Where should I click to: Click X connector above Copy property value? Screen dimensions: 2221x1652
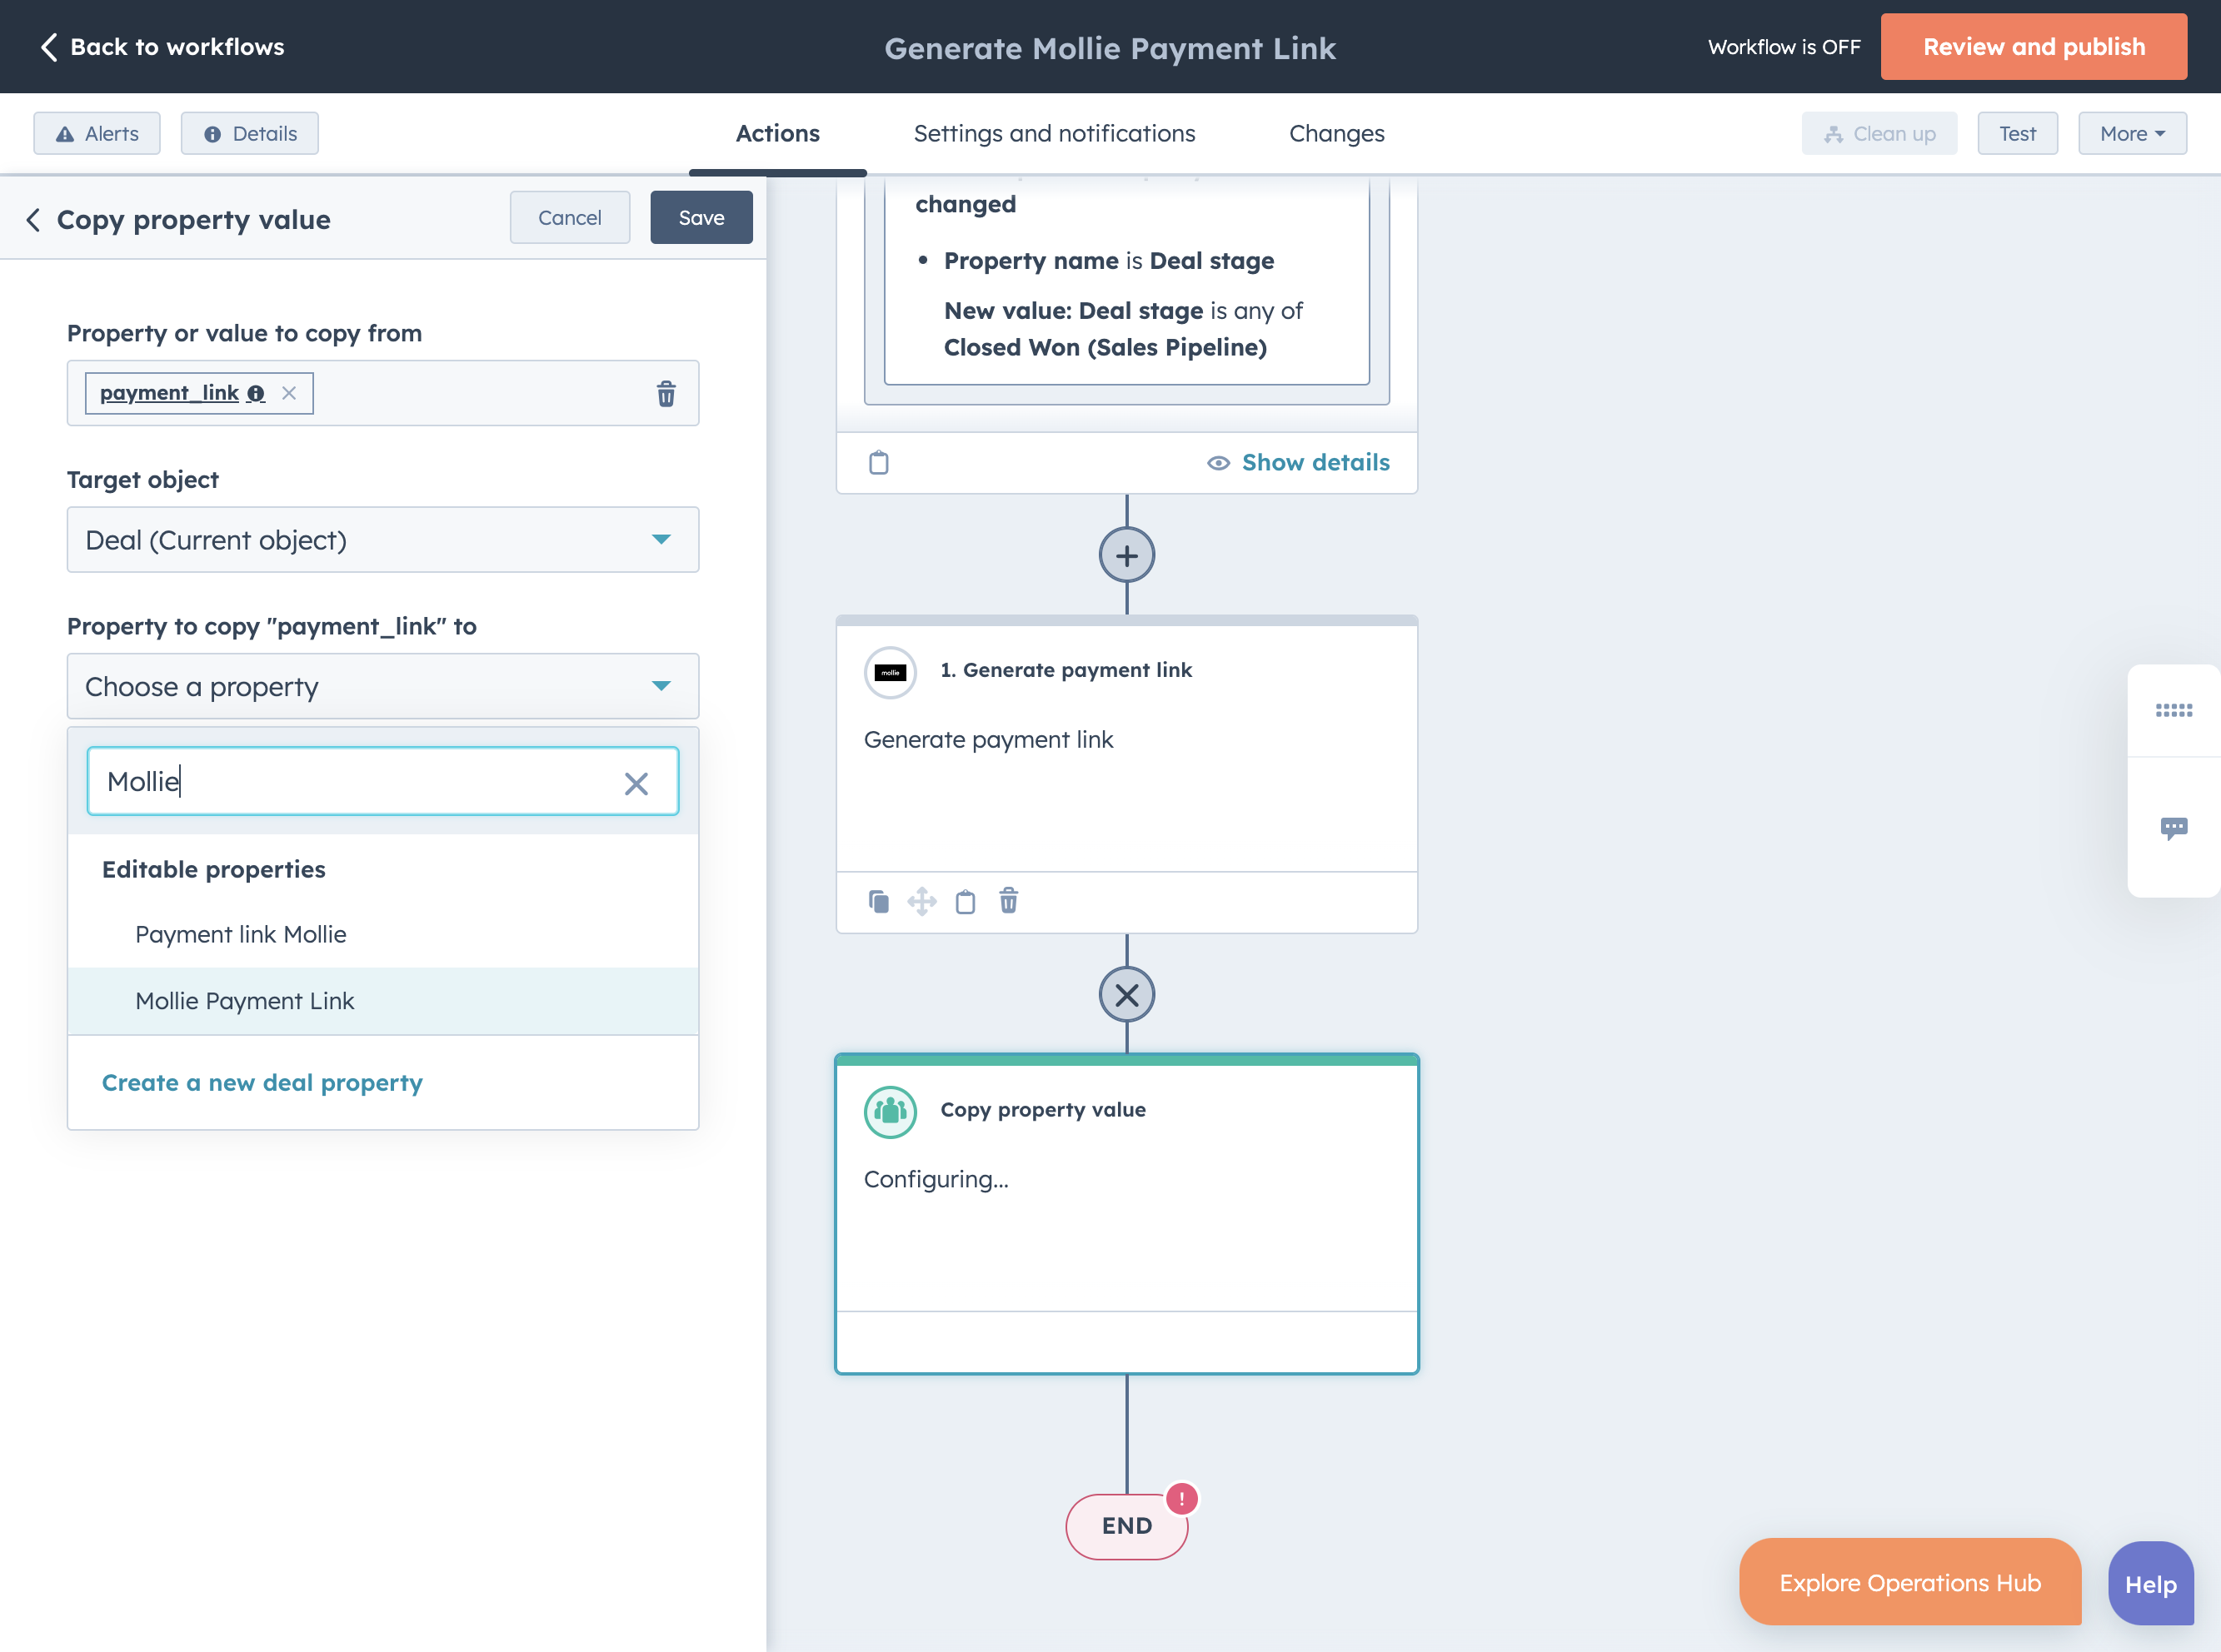pyautogui.click(x=1127, y=995)
